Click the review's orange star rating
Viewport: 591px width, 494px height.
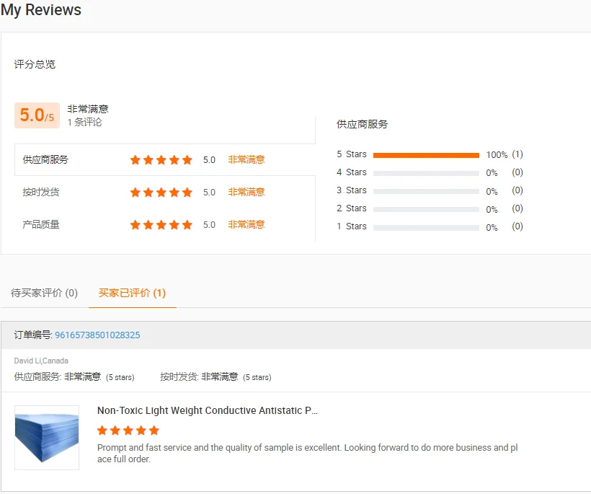128,431
